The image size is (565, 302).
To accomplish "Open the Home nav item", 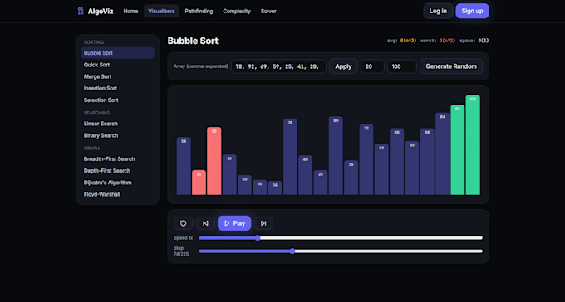I will [130, 11].
